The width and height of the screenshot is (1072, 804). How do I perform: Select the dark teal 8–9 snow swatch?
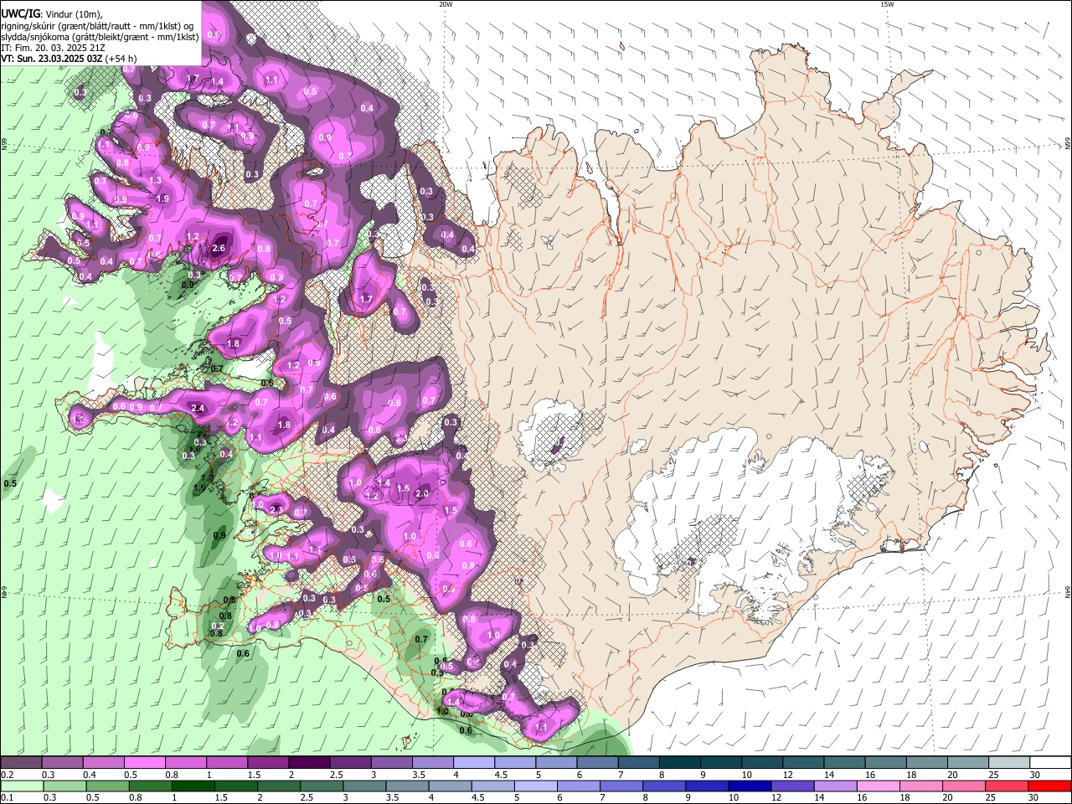point(680,763)
